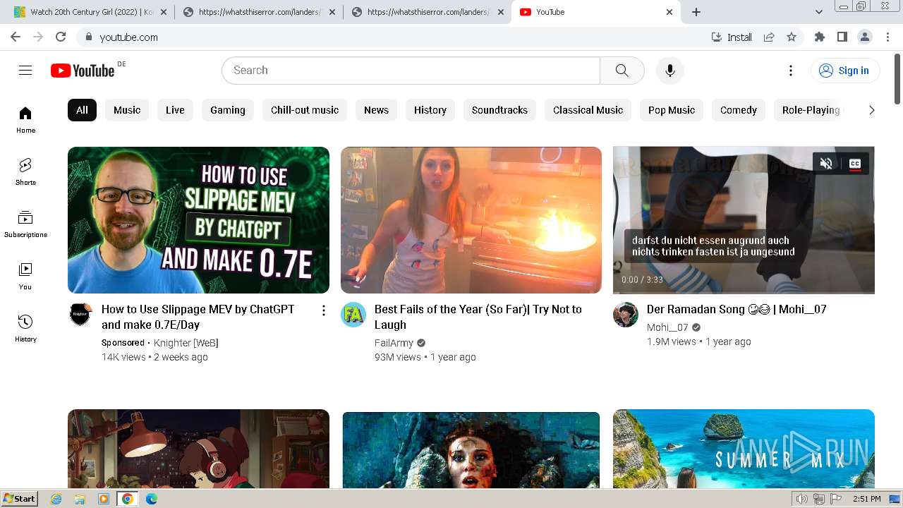Share this page from the address bar
The height and width of the screenshot is (508, 903).
tap(769, 37)
